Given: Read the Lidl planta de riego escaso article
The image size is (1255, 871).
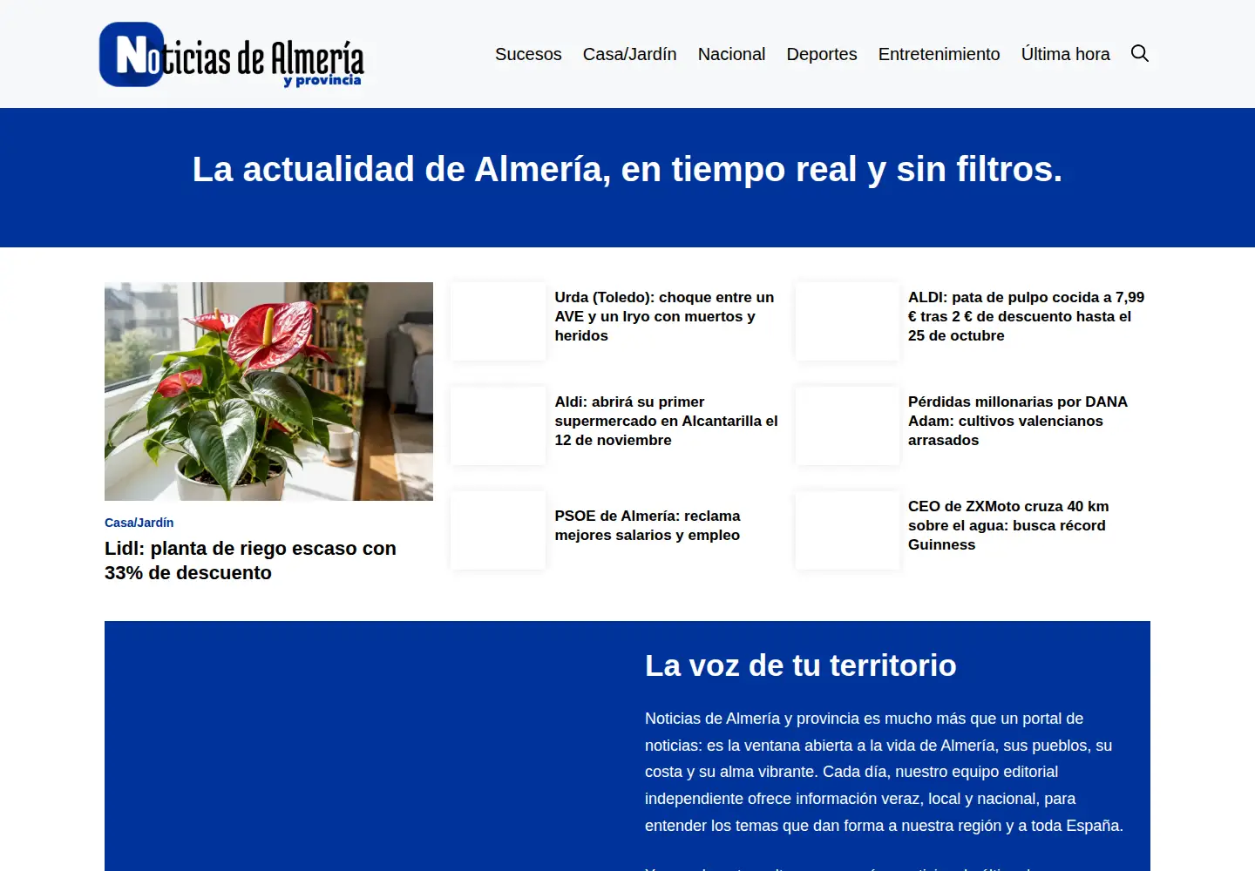Looking at the screenshot, I should [250, 561].
